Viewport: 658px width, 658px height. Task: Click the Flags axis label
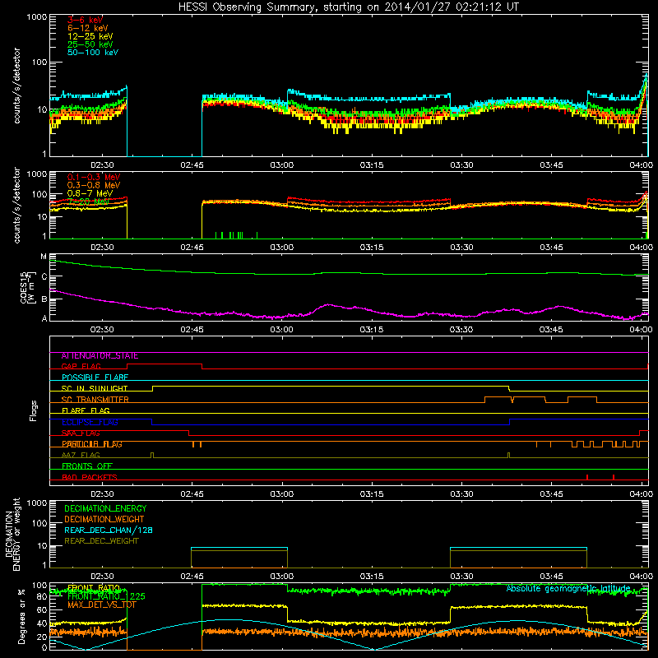point(34,410)
